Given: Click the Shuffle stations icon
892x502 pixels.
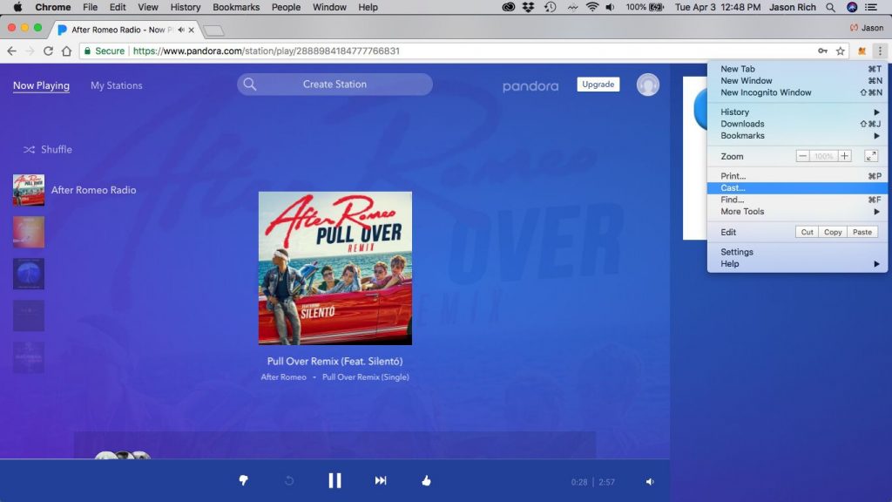Looking at the screenshot, I should (x=29, y=149).
